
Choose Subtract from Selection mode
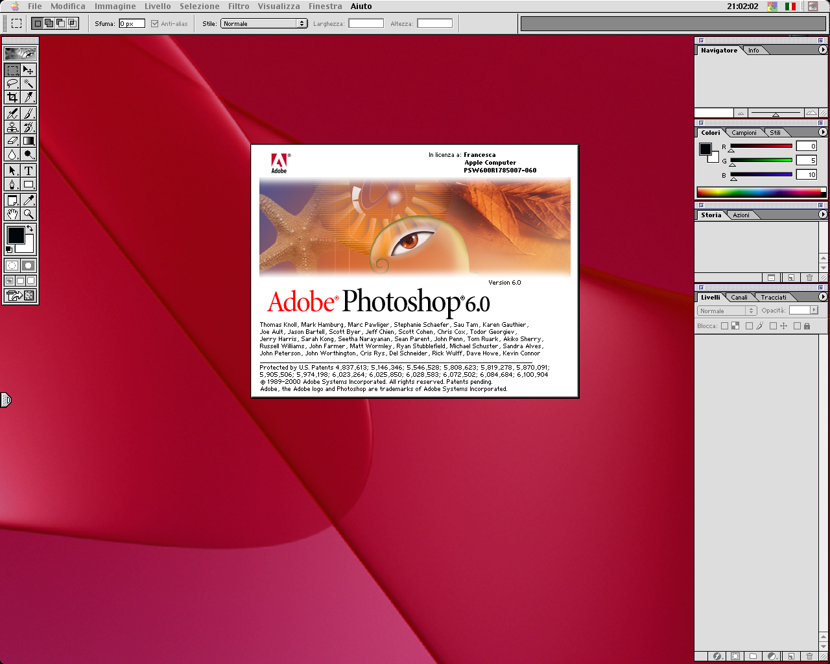61,23
